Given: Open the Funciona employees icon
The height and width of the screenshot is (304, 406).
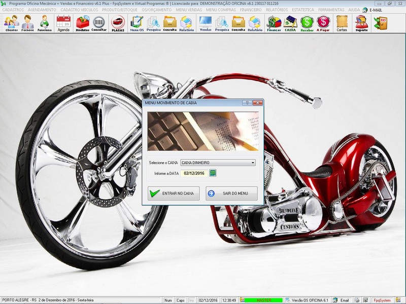Looking at the screenshot, I should 44,23.
